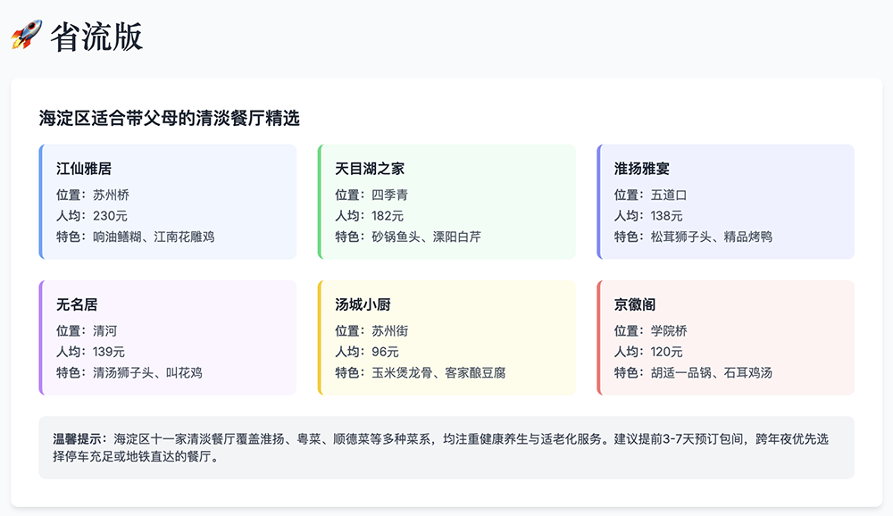This screenshot has width=893, height=516.
Task: Click the green accent stripe on 天目湖之家 card
Action: (x=321, y=201)
